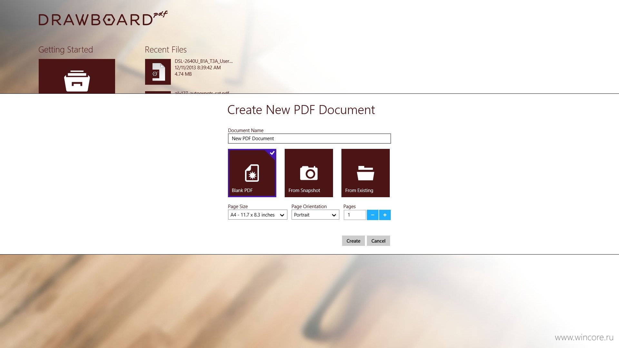Click the Getting Started heading
This screenshot has height=348, width=619.
click(x=65, y=50)
